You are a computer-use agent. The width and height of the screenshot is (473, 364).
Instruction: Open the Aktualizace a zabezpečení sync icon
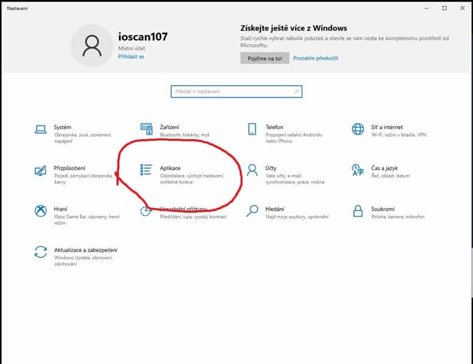pos(41,252)
